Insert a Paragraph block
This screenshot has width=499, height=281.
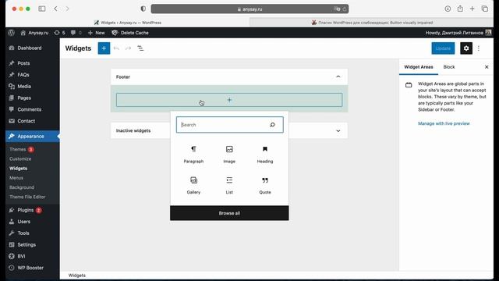click(x=193, y=155)
